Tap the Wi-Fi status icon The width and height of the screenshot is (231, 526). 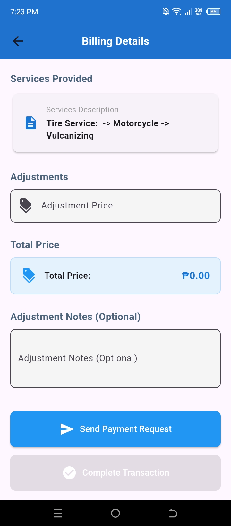(x=176, y=12)
